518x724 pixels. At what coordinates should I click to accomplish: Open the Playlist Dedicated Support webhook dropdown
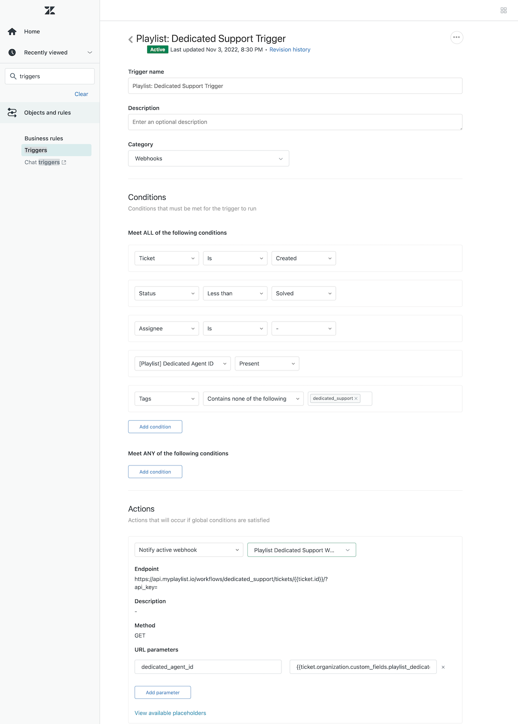302,550
